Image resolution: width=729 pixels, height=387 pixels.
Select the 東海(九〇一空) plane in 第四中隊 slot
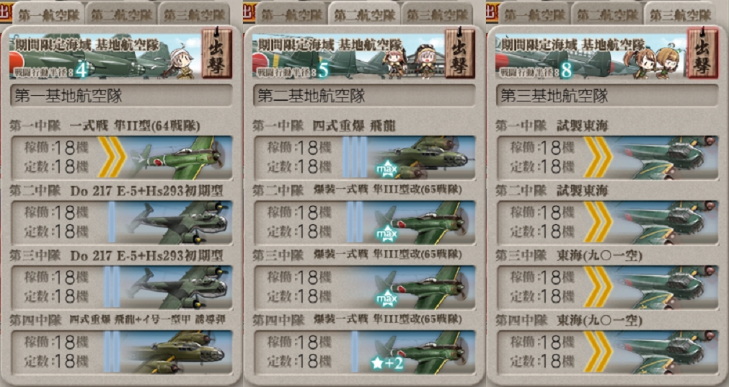[666, 352]
